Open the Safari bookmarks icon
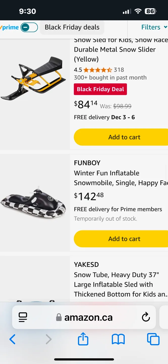This screenshot has width=168, height=364. pos(118,339)
